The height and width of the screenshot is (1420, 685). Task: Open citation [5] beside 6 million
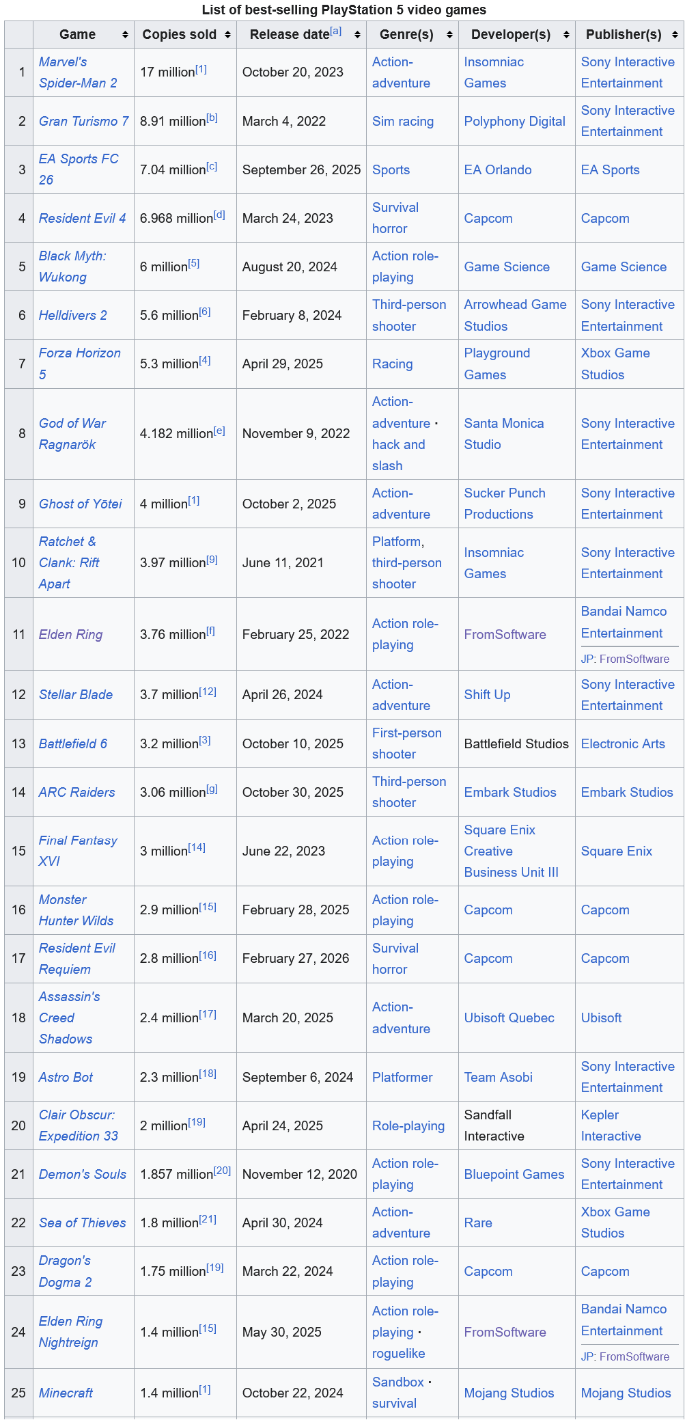[x=194, y=263]
